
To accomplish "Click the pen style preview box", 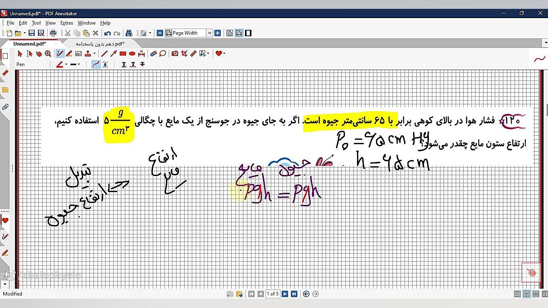I will 540,60.
